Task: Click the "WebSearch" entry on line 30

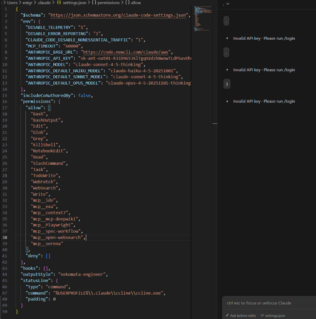Action: coord(44,188)
